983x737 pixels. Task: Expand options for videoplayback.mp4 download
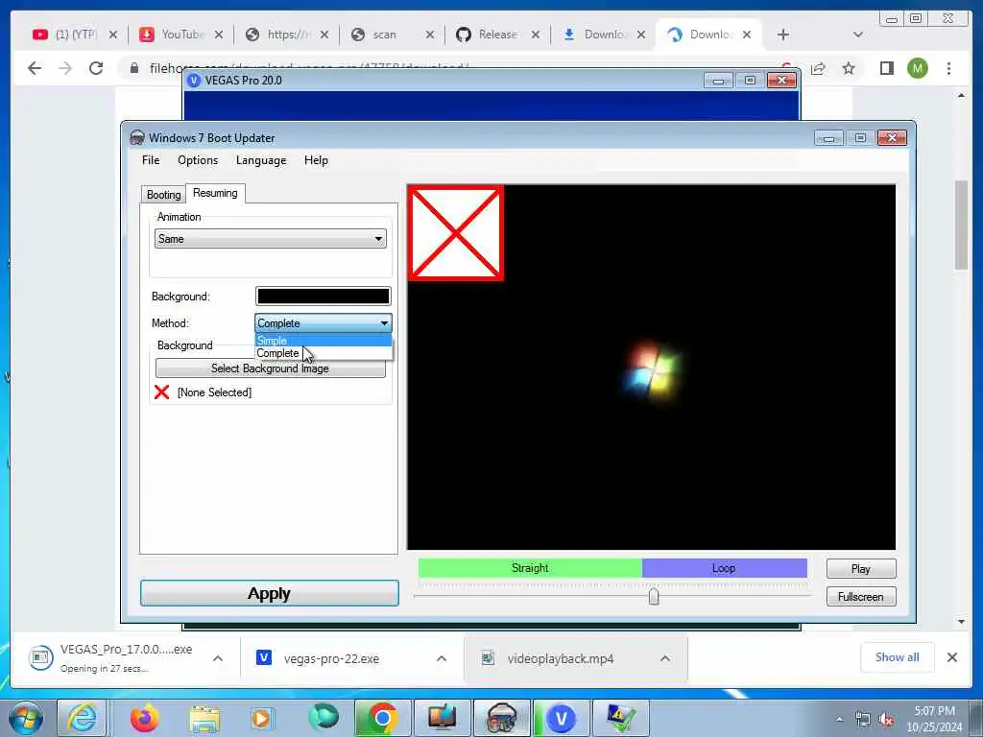pos(665,658)
